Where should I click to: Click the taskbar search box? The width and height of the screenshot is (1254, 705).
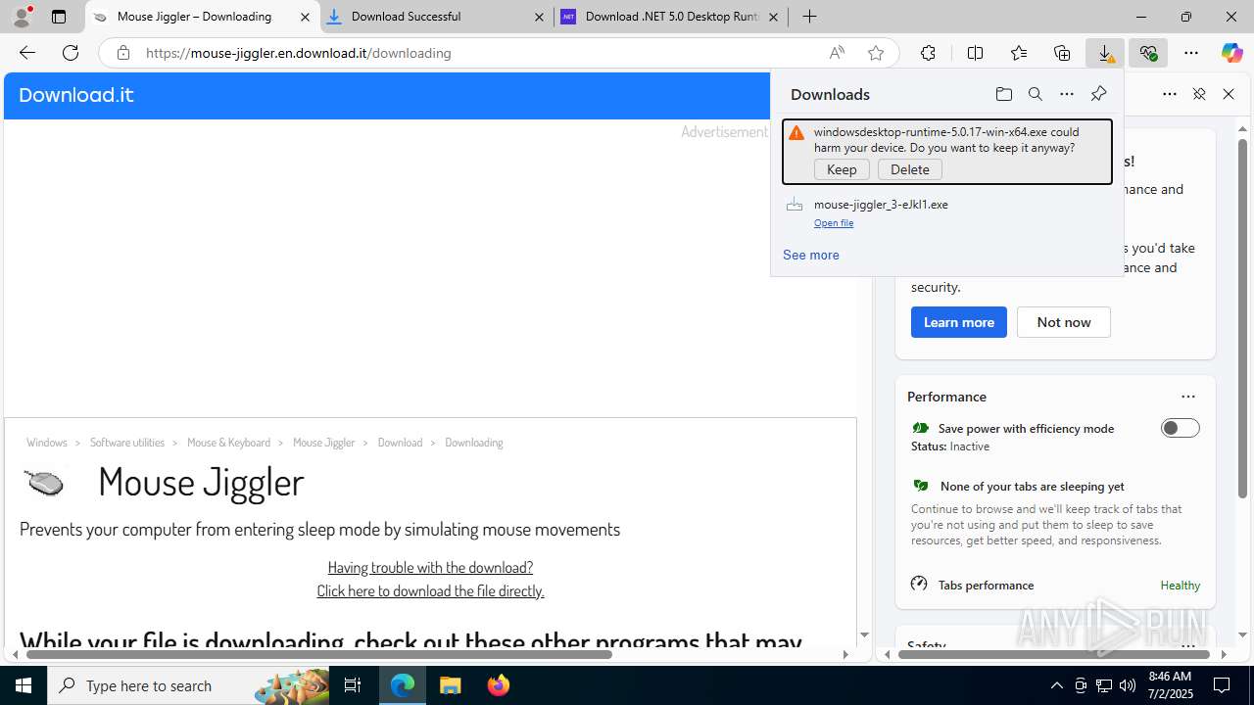(190, 685)
